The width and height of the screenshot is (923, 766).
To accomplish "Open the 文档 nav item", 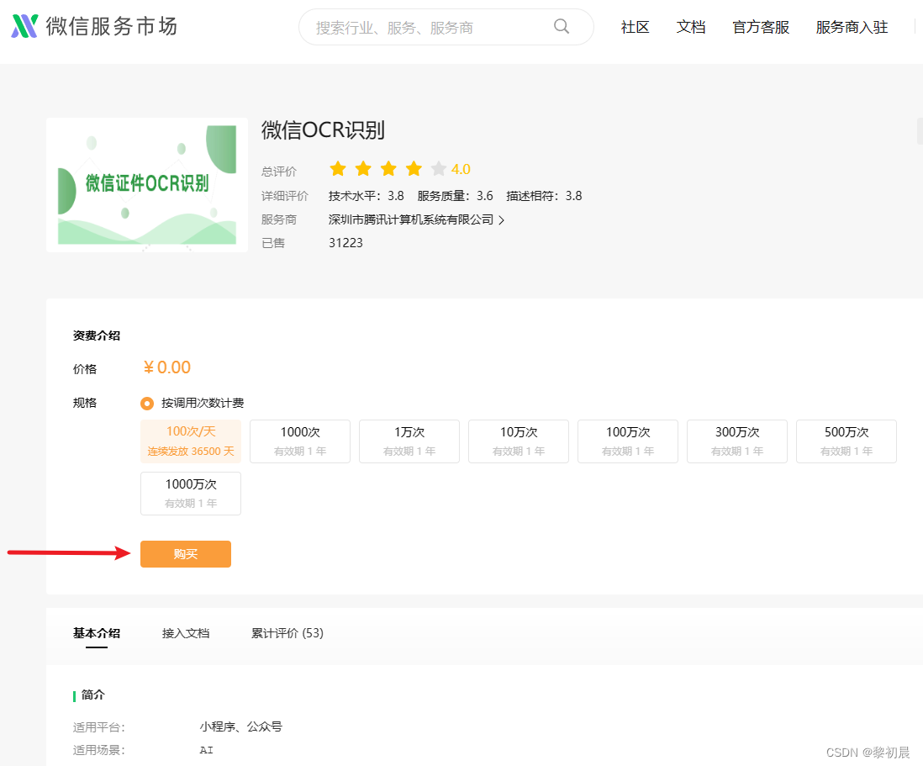I will coord(691,27).
